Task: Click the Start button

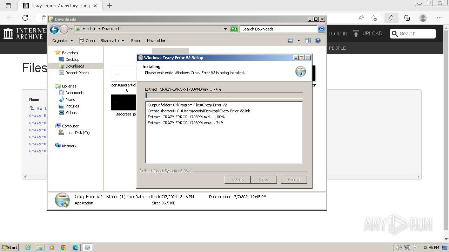Action: (x=9, y=247)
